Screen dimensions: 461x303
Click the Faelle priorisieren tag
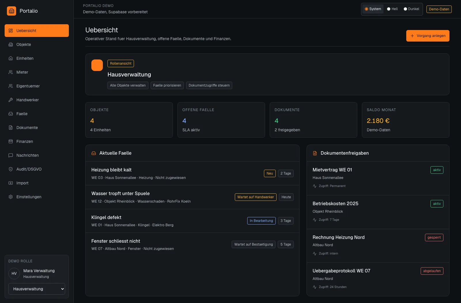point(167,85)
